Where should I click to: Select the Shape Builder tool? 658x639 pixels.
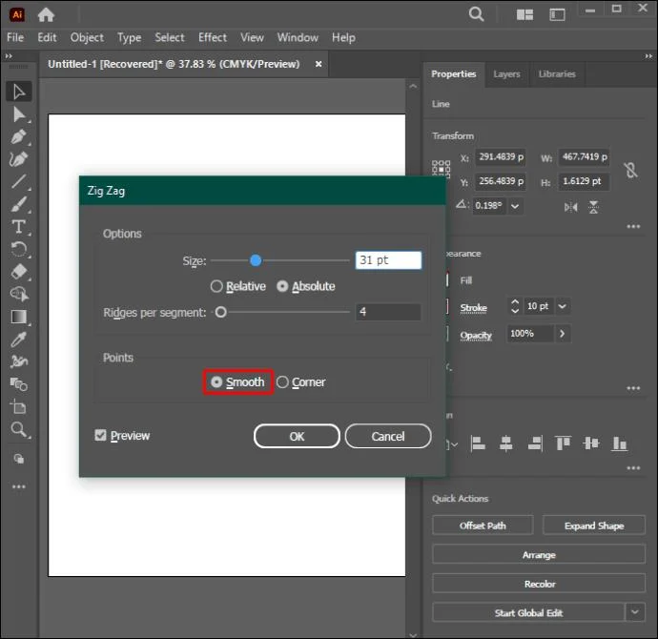click(x=18, y=294)
